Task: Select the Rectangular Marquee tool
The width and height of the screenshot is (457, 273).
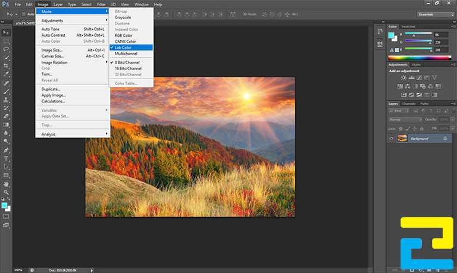Action: pos(6,41)
